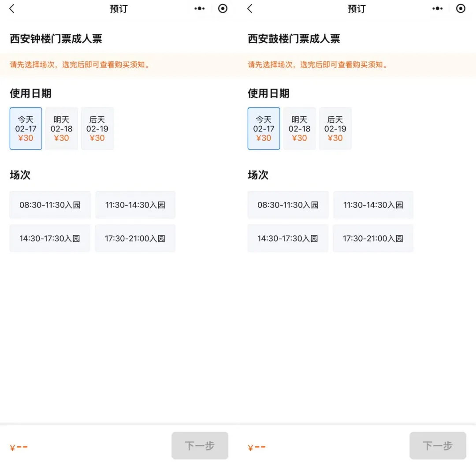476x465 pixels.
Task: Tap 下一步 button on Bell Tower (钟楼) page
Action: point(200,446)
